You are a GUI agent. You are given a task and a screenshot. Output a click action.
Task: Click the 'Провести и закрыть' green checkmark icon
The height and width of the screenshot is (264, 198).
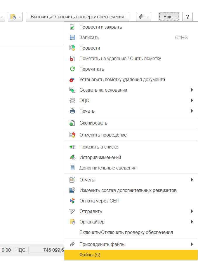pos(72,27)
